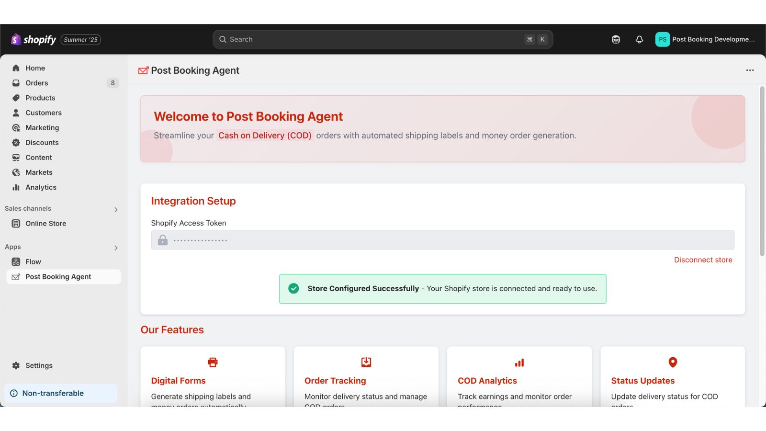Screen dimensions: 766x431
Task: Click the Content icon in sidebar
Action: (16, 157)
